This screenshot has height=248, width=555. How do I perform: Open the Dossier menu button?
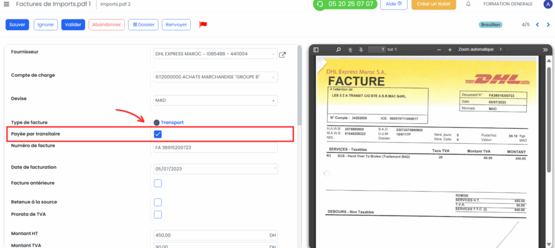pos(143,25)
